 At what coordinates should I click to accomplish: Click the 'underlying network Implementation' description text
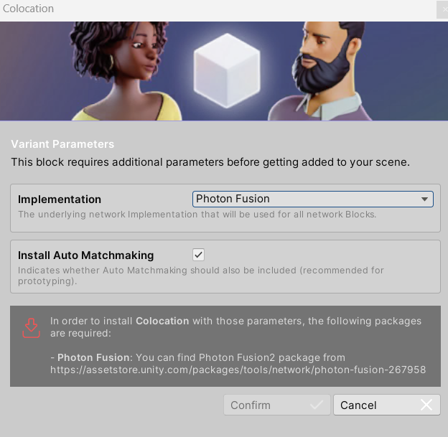tap(197, 215)
